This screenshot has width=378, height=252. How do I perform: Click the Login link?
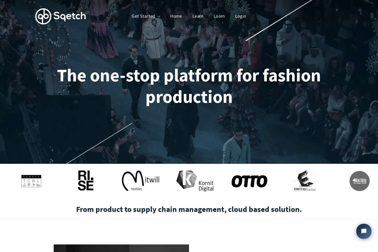tap(241, 16)
